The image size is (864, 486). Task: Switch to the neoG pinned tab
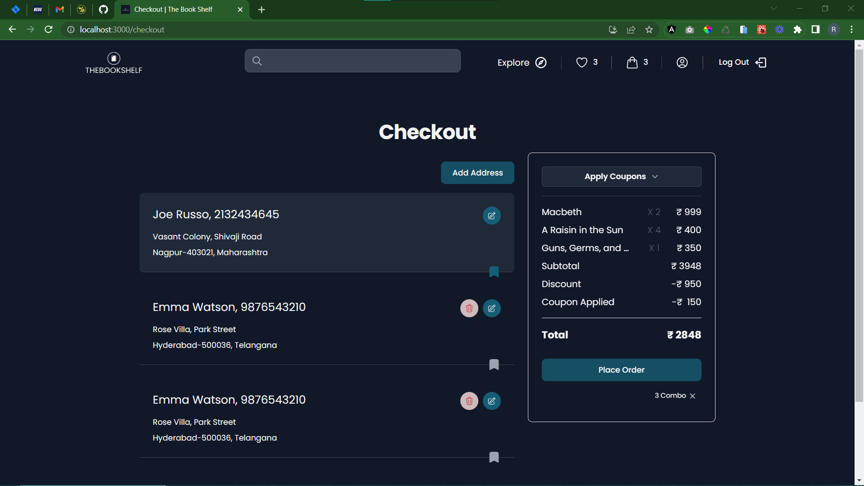click(x=38, y=9)
